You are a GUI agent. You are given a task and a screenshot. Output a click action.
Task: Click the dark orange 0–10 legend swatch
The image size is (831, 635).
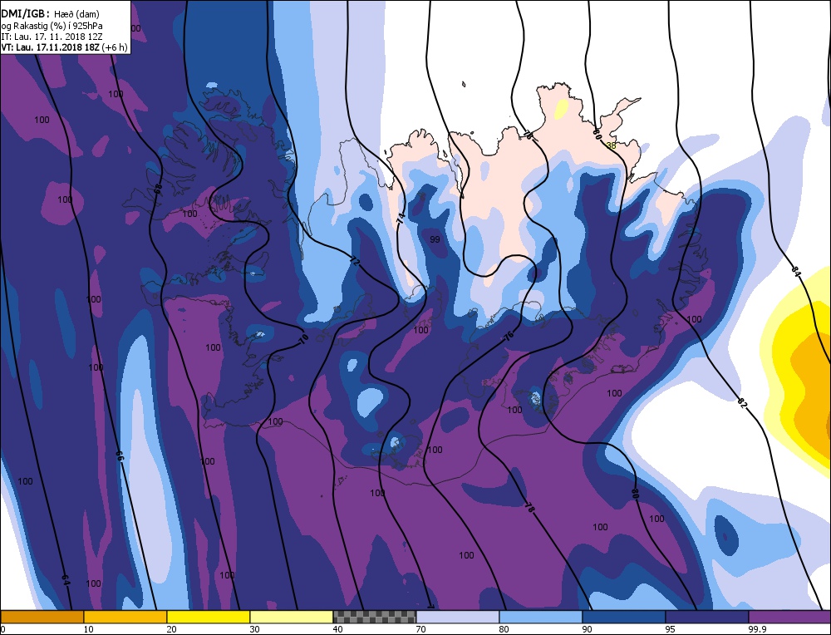pyautogui.click(x=42, y=617)
